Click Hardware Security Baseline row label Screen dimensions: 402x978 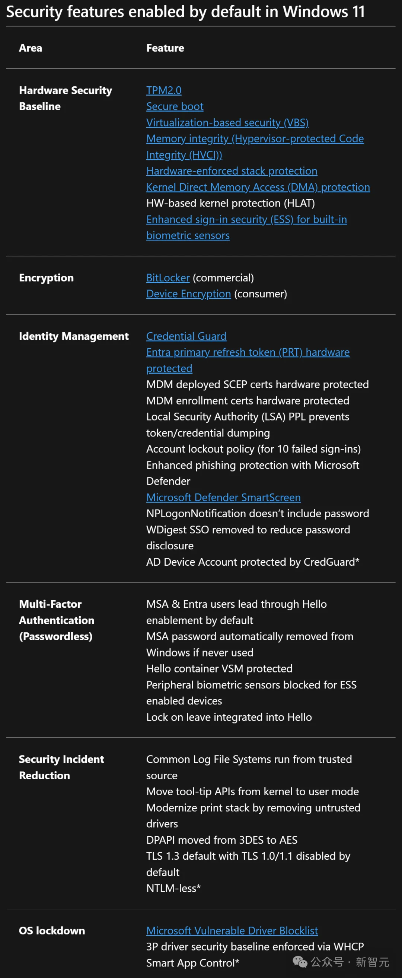pos(65,98)
